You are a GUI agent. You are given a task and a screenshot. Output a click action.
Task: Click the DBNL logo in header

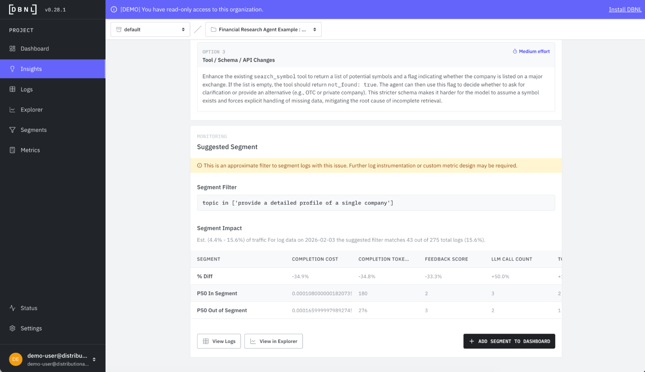(23, 9)
